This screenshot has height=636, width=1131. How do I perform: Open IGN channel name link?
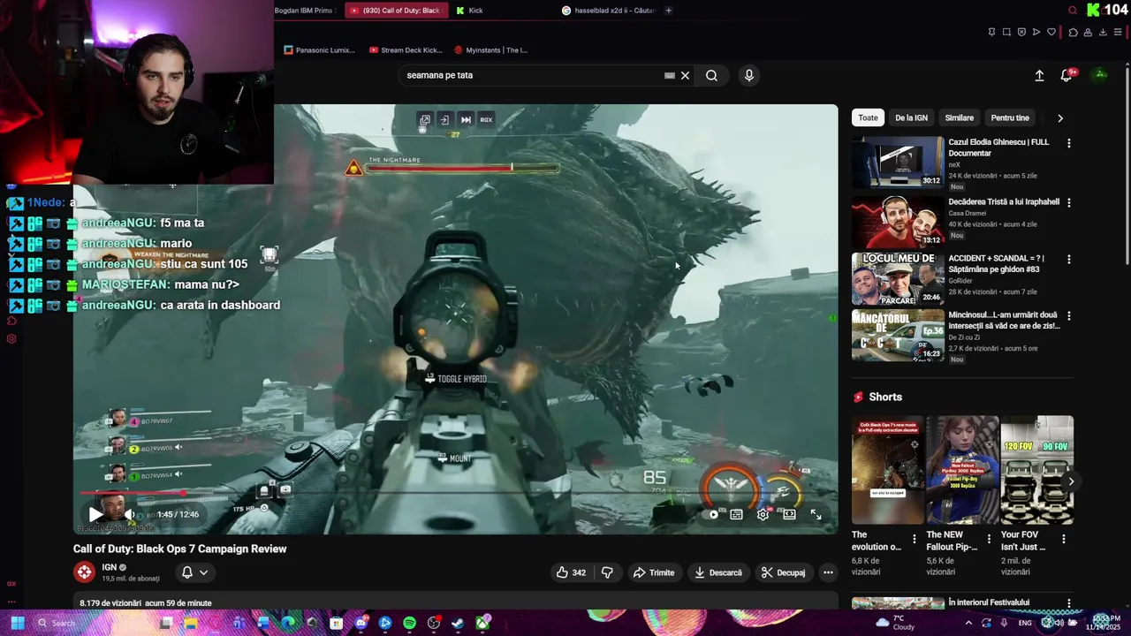click(110, 567)
